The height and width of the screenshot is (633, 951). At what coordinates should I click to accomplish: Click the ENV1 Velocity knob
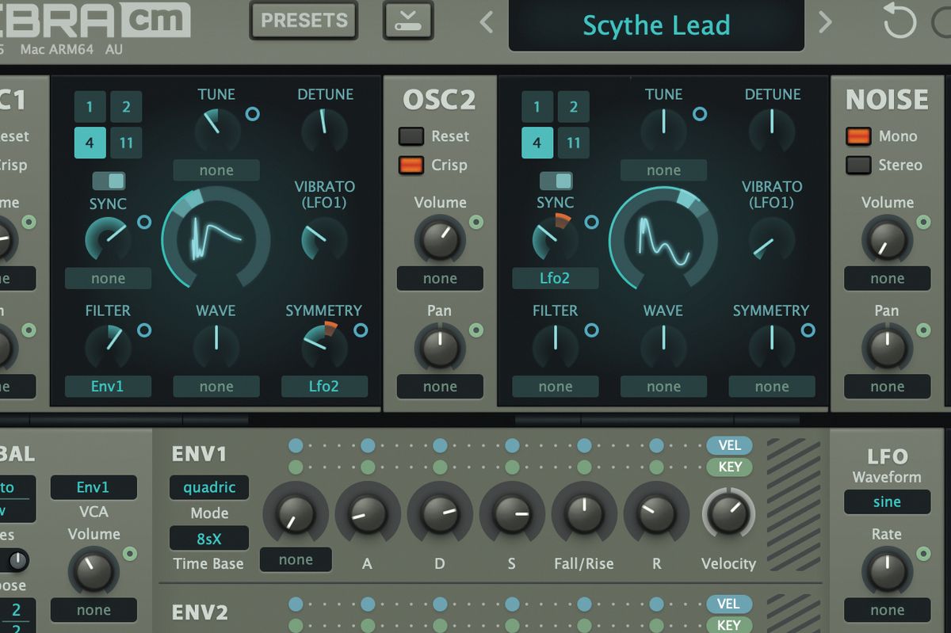click(728, 515)
